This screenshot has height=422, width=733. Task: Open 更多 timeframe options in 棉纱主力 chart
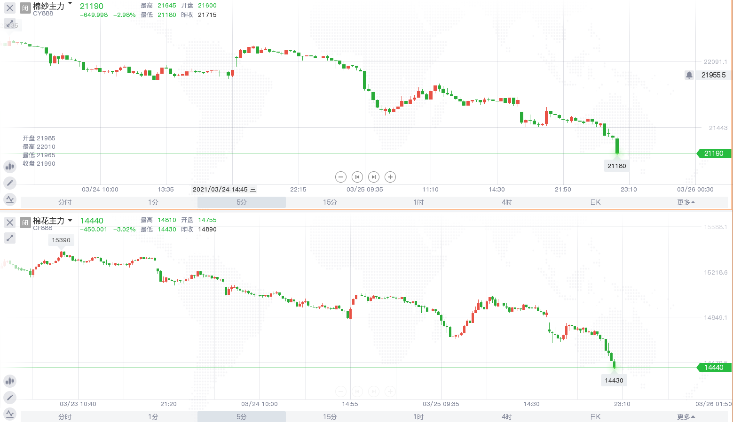[686, 202]
